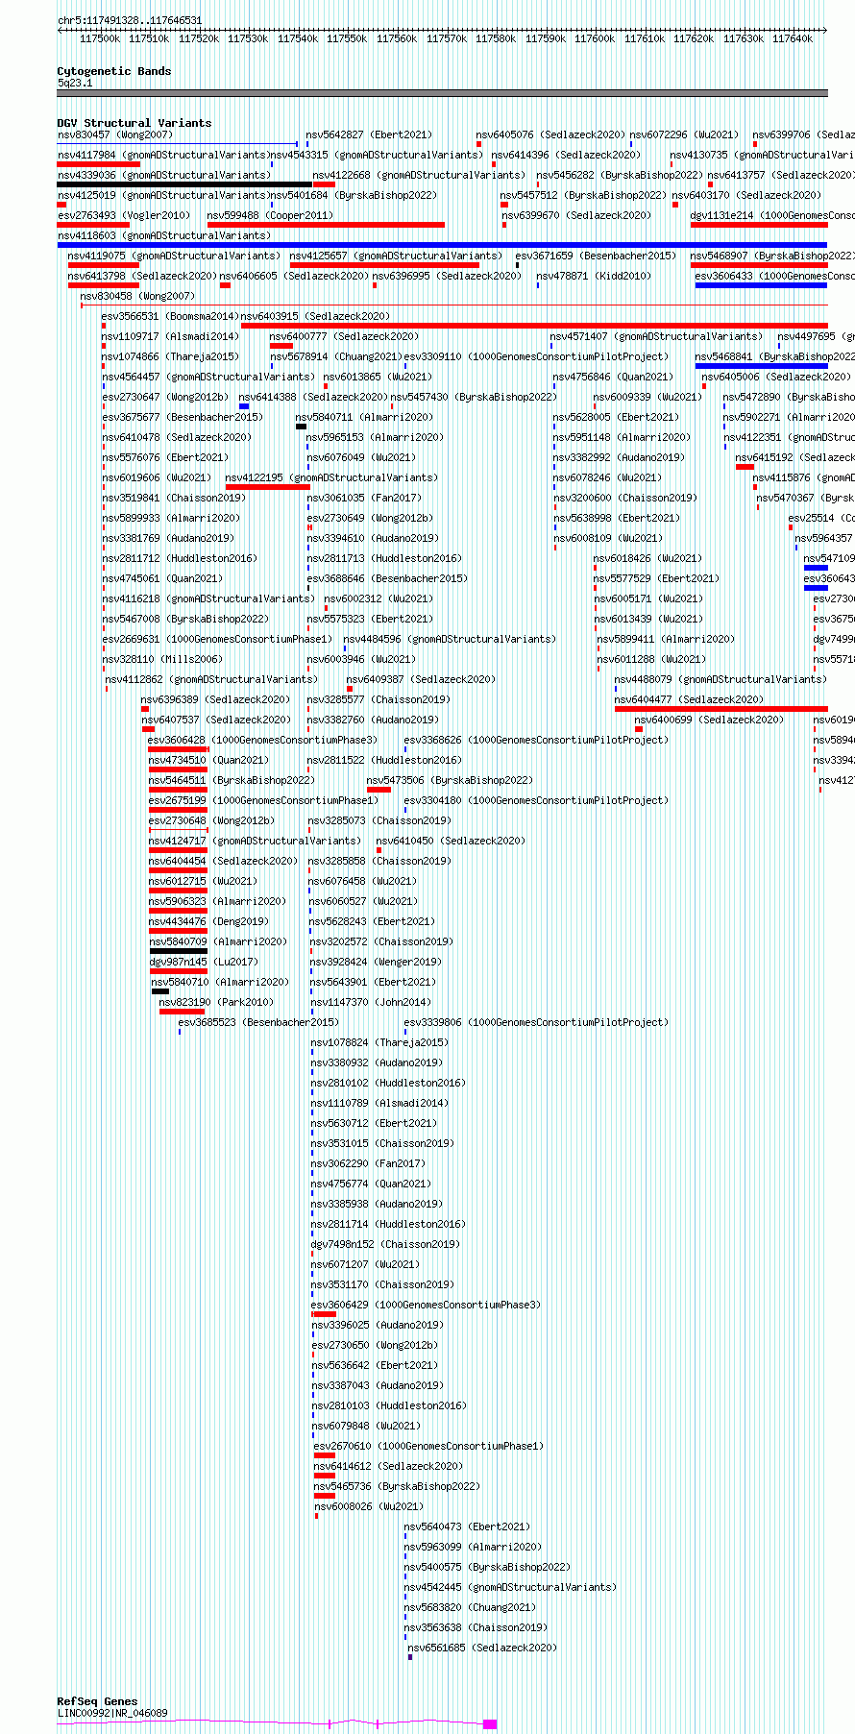
Task: Click esv3606429 1000Genomes Phase3 label
Action: point(427,1305)
